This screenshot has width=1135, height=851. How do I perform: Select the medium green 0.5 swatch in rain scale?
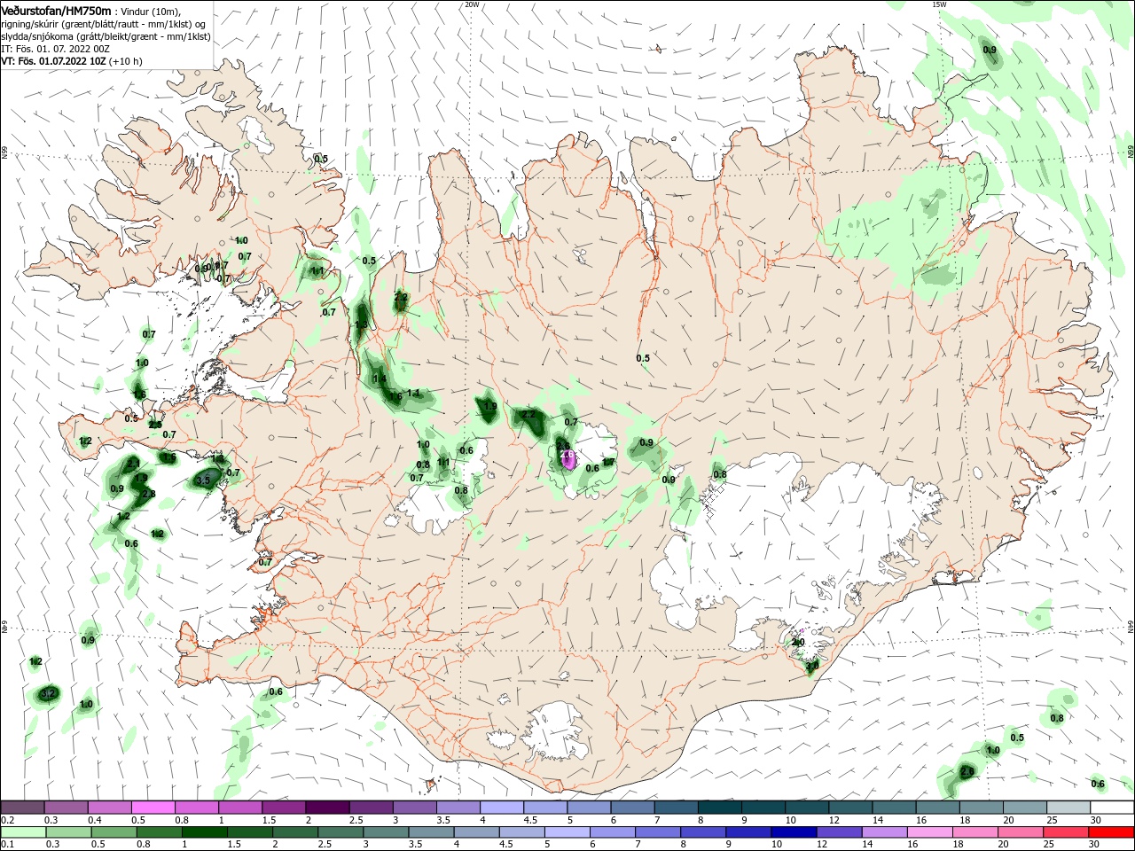pos(113,832)
